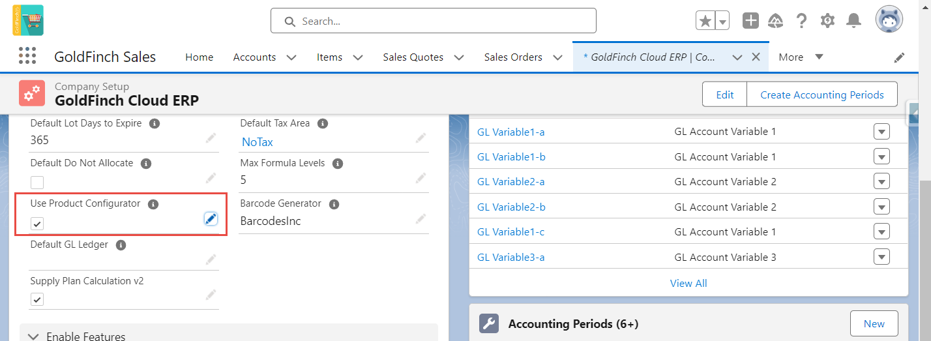Viewport: 931px width, 341px height.
Task: Open the Items tab
Action: pyautogui.click(x=329, y=57)
